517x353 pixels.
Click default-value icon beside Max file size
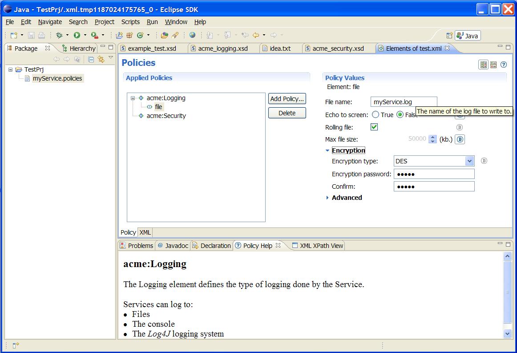coord(460,139)
